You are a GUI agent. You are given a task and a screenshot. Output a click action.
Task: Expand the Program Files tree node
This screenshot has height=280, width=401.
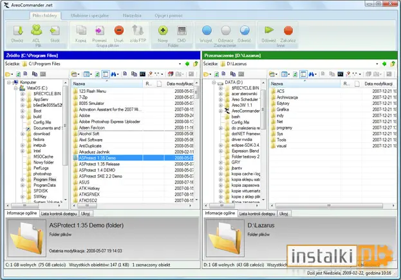pos(23,180)
